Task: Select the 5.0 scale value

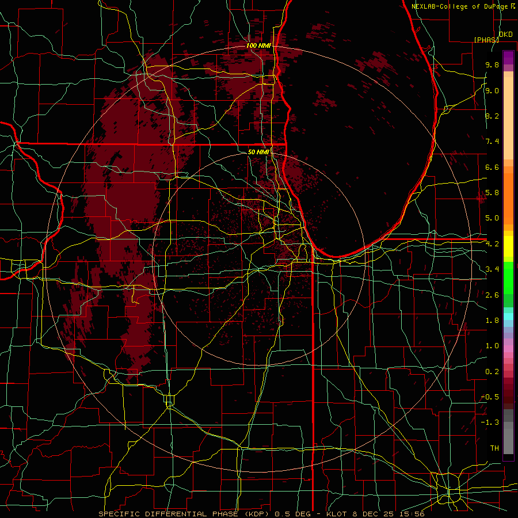Action: click(x=492, y=218)
